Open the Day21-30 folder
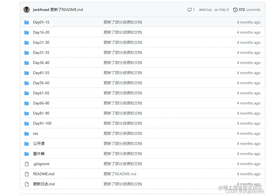Image resolution: width=268 pixels, height=196 pixels. 41,42
